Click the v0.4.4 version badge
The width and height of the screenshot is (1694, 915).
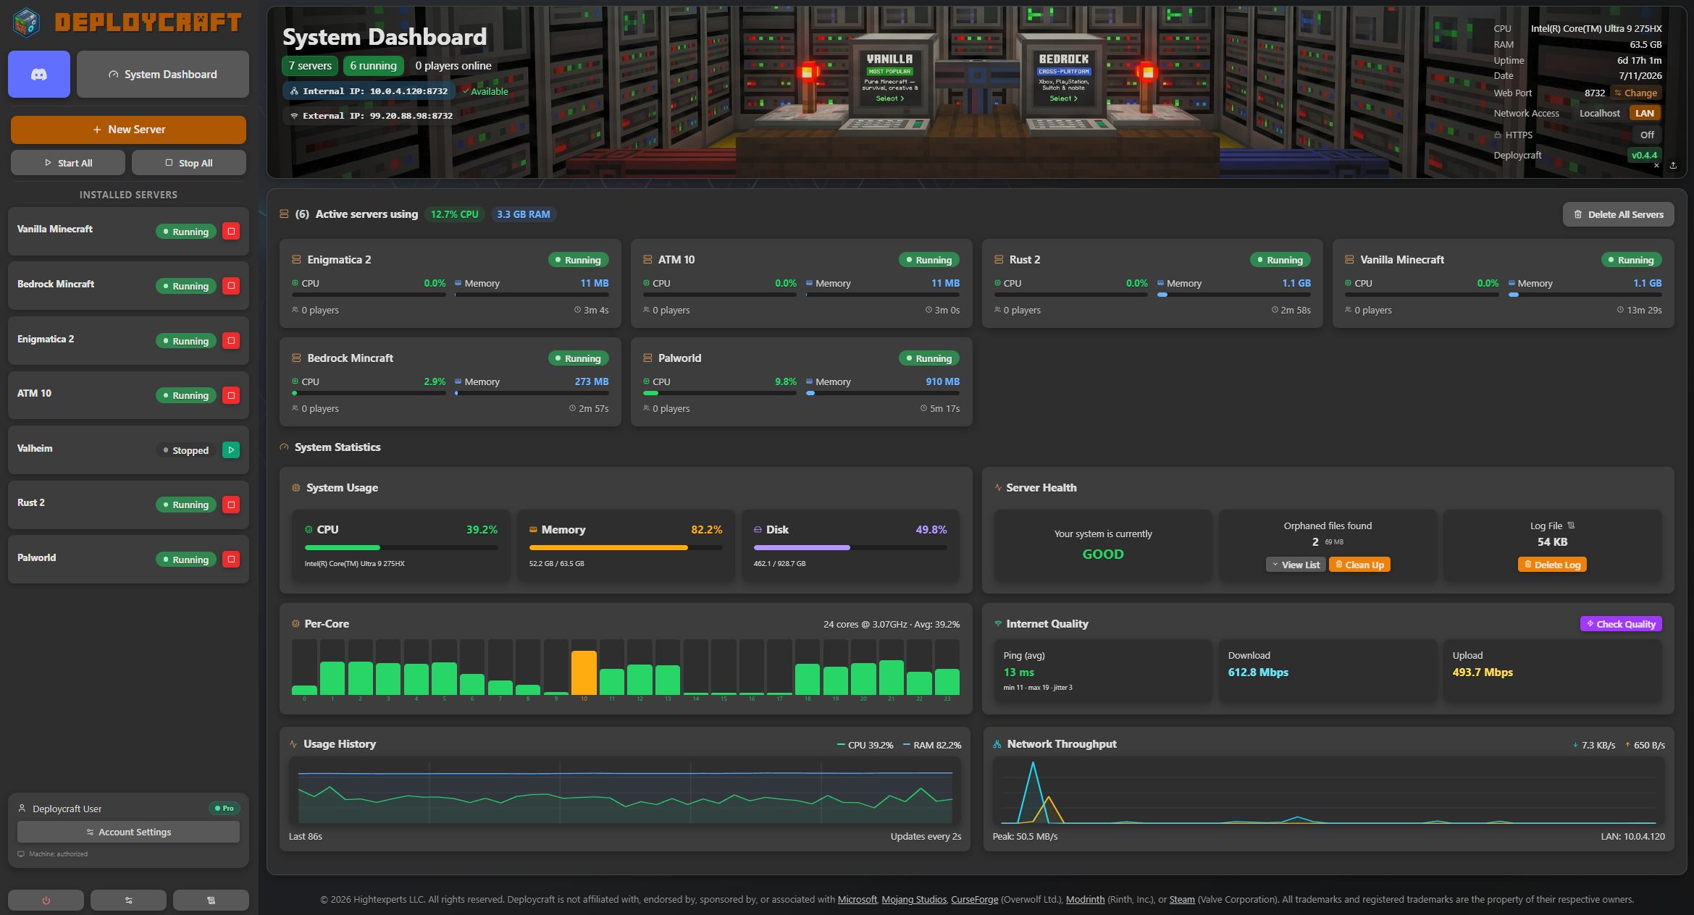pos(1644,156)
